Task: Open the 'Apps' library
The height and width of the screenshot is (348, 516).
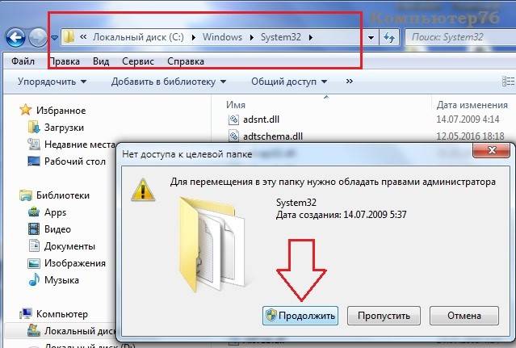Action: (x=55, y=212)
